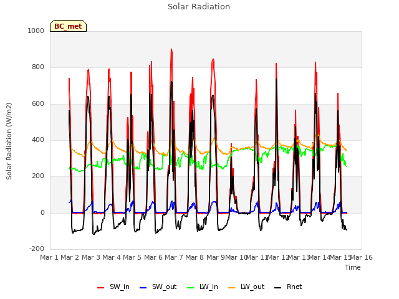Viewport: 399px width, 299px height.
Task: Click the LW_out legend label
Action: coord(252,287)
